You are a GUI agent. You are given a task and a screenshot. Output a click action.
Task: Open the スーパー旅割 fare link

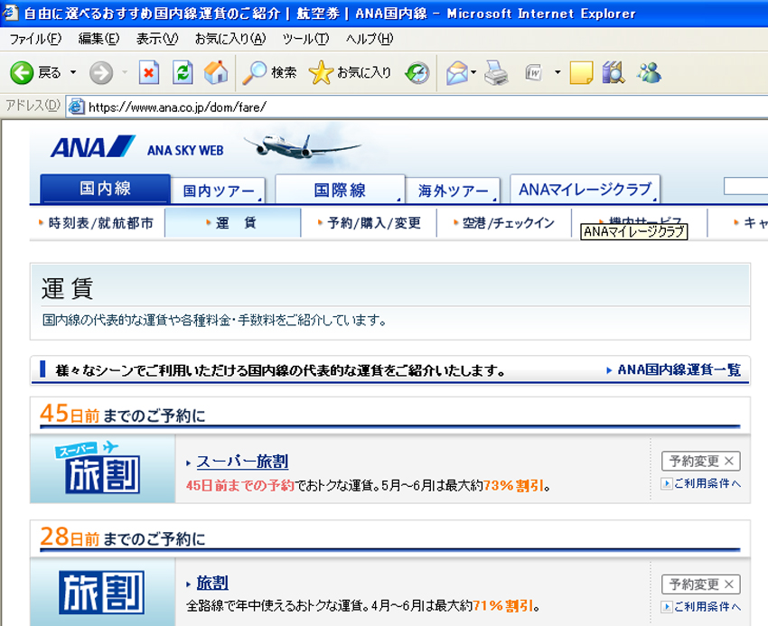(x=242, y=462)
